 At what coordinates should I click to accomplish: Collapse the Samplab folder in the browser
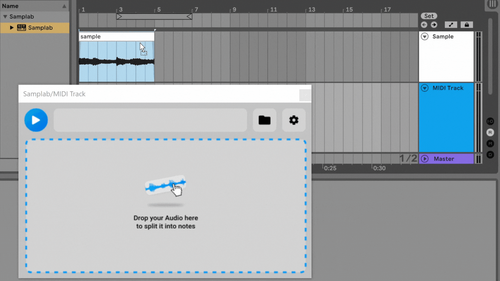pyautogui.click(x=5, y=17)
